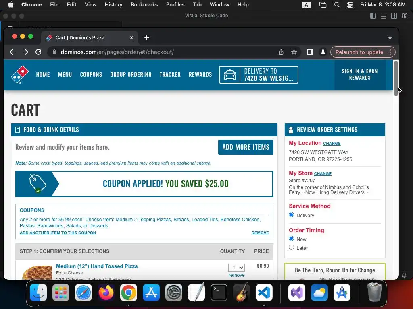Image resolution: width=413 pixels, height=309 pixels.
Task: Close the Cart Domino's Pizza tab
Action: 131,38
